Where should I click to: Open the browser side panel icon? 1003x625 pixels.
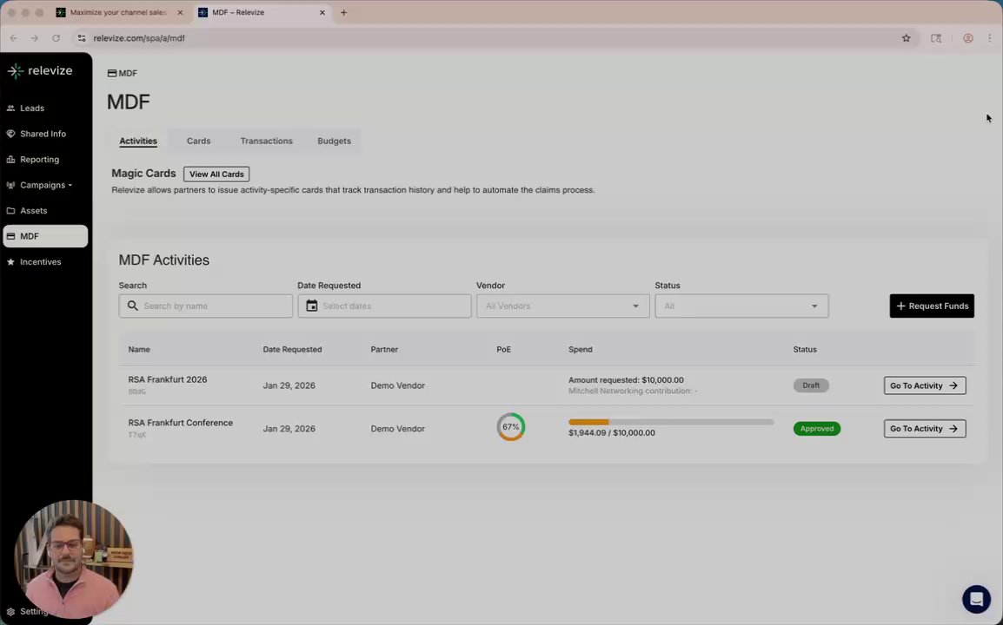[x=936, y=38]
